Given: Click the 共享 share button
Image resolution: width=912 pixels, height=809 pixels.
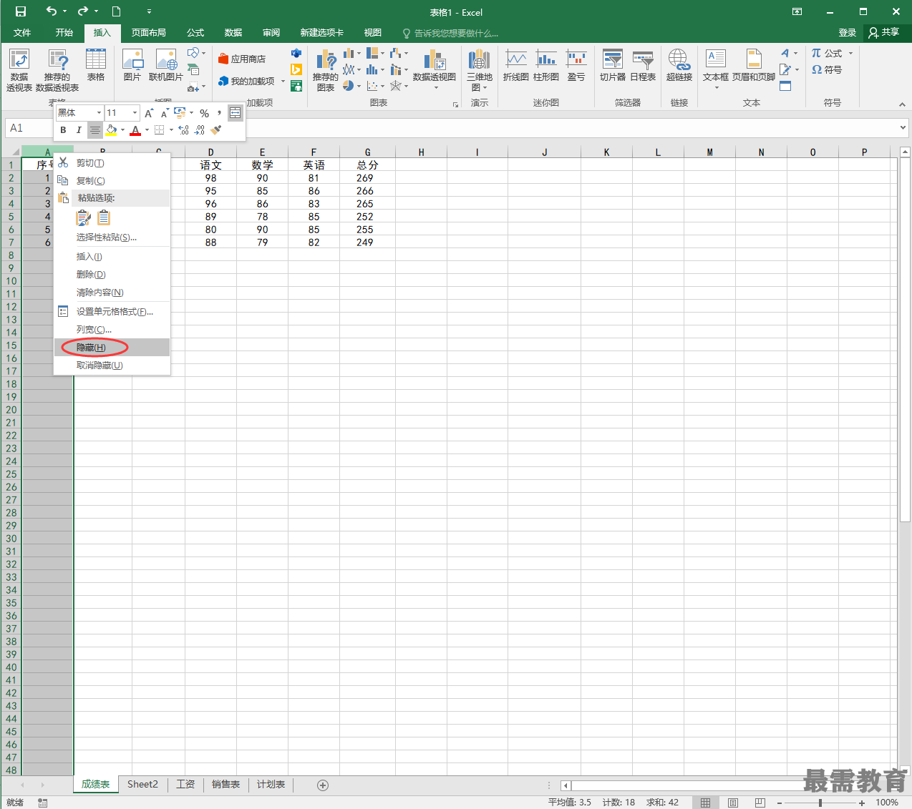Looking at the screenshot, I should (x=884, y=33).
